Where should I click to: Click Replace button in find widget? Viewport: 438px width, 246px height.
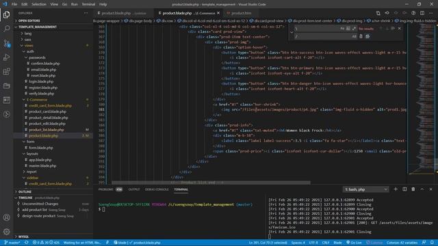[361, 36]
